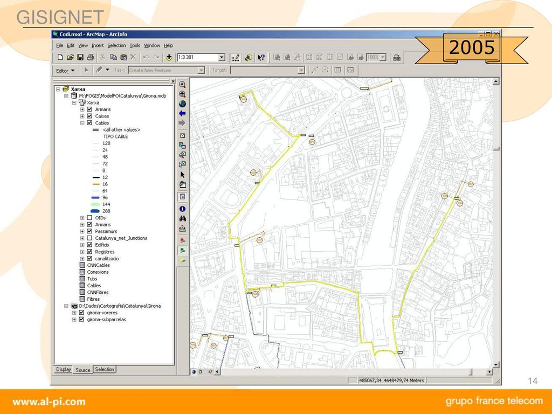This screenshot has height=414, width=552.
Task: Click the Copy icon in the toolbar
Action: [x=113, y=57]
